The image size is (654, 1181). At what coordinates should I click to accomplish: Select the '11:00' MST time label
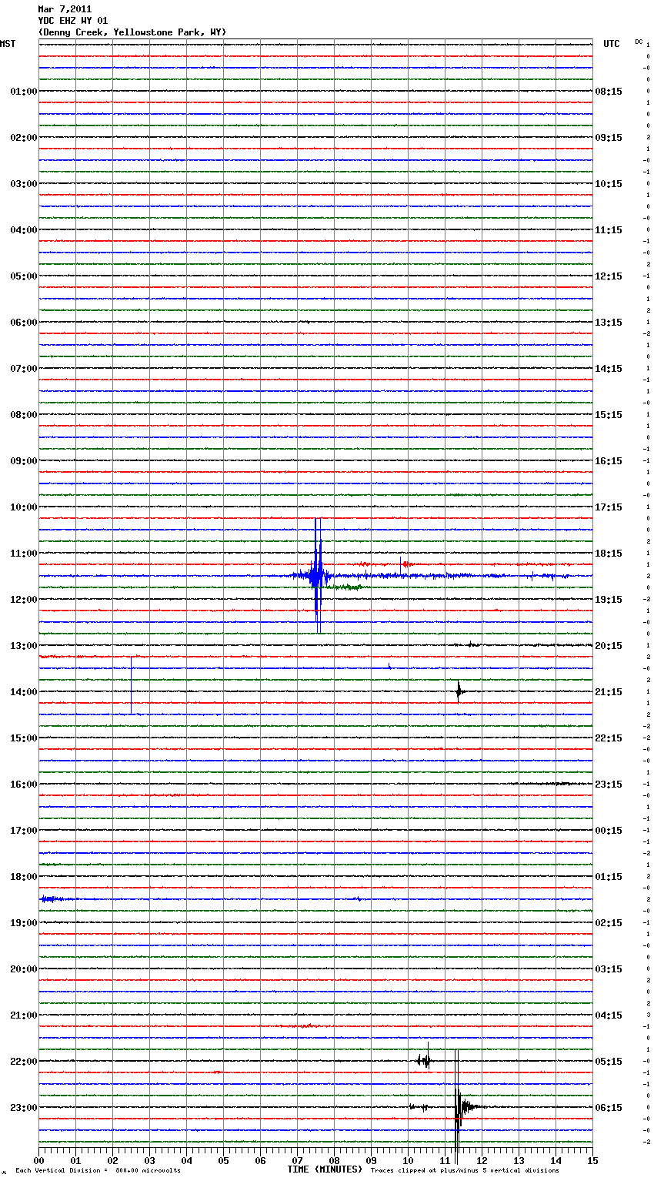(x=24, y=554)
